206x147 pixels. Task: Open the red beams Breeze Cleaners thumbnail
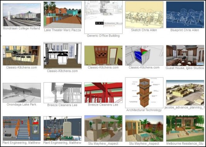pyautogui.click(x=103, y=93)
